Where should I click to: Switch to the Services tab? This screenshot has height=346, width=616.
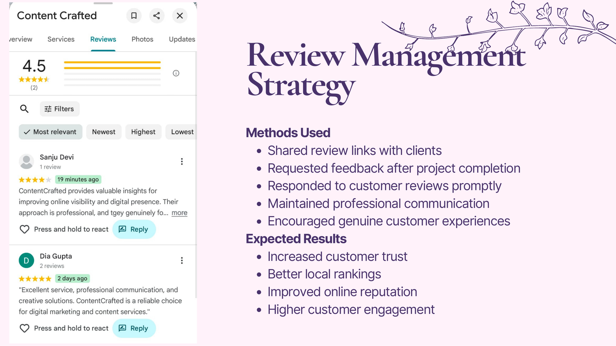point(61,39)
